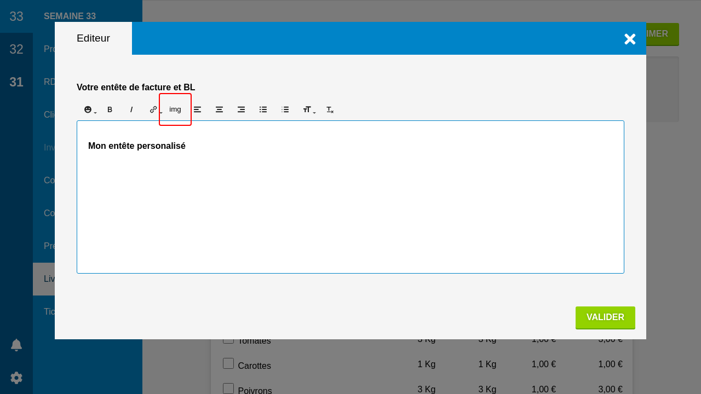Clear text formatting

click(x=330, y=109)
